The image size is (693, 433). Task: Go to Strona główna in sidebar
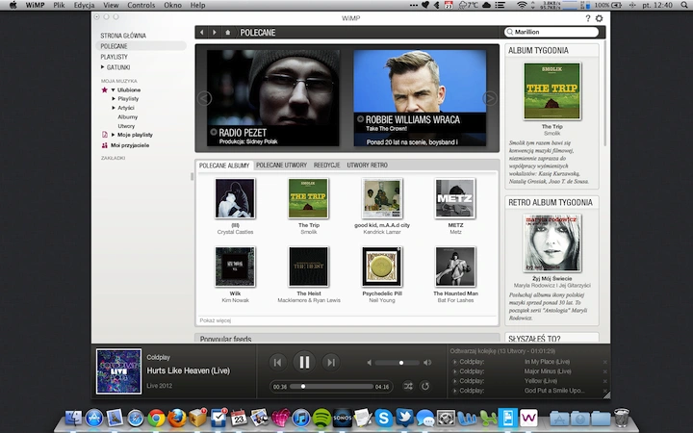click(x=123, y=36)
